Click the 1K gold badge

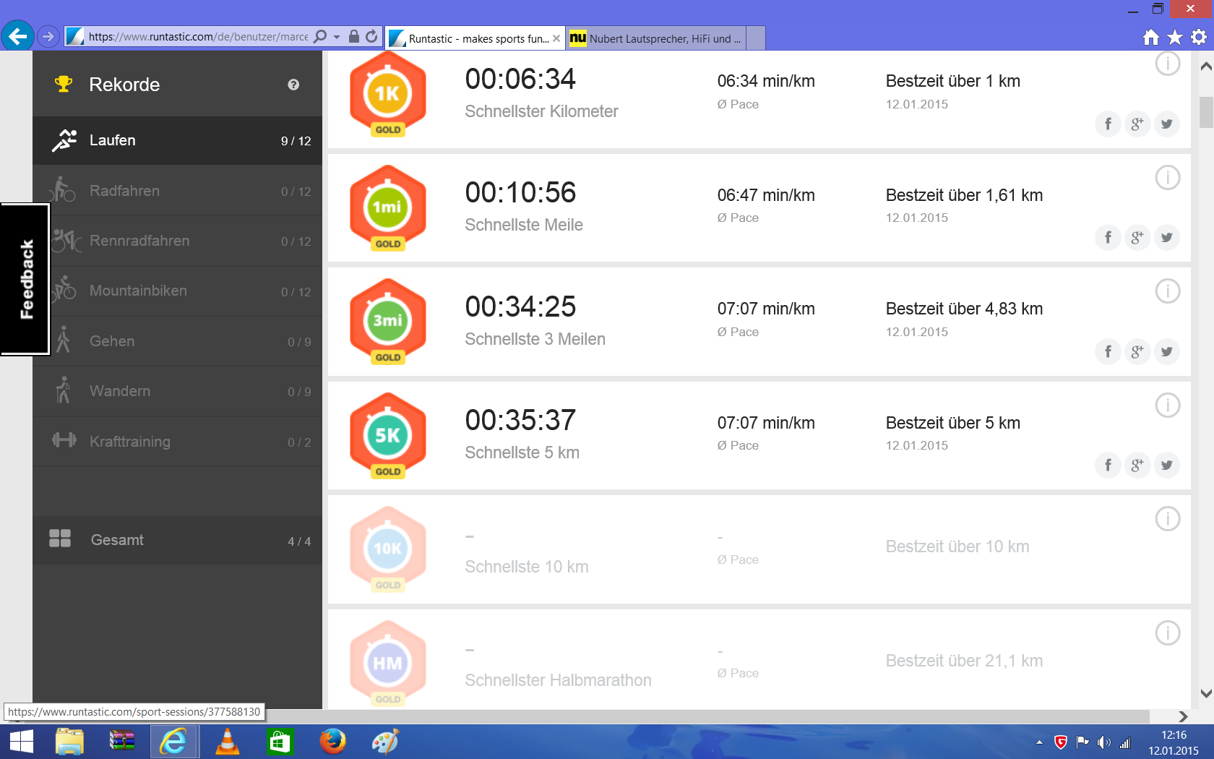[388, 95]
